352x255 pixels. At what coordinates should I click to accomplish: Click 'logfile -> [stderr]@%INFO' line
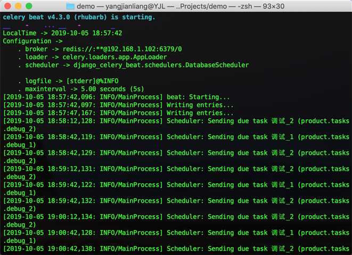[69, 81]
